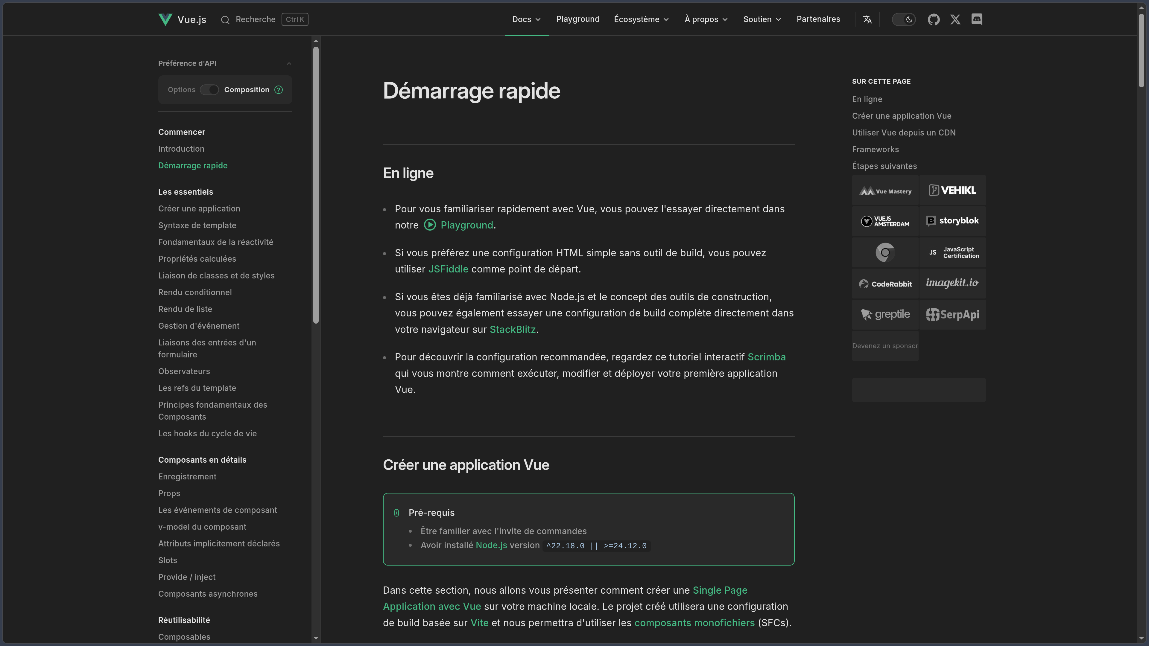Click the API preference help question icon
The image size is (1149, 646).
point(279,90)
